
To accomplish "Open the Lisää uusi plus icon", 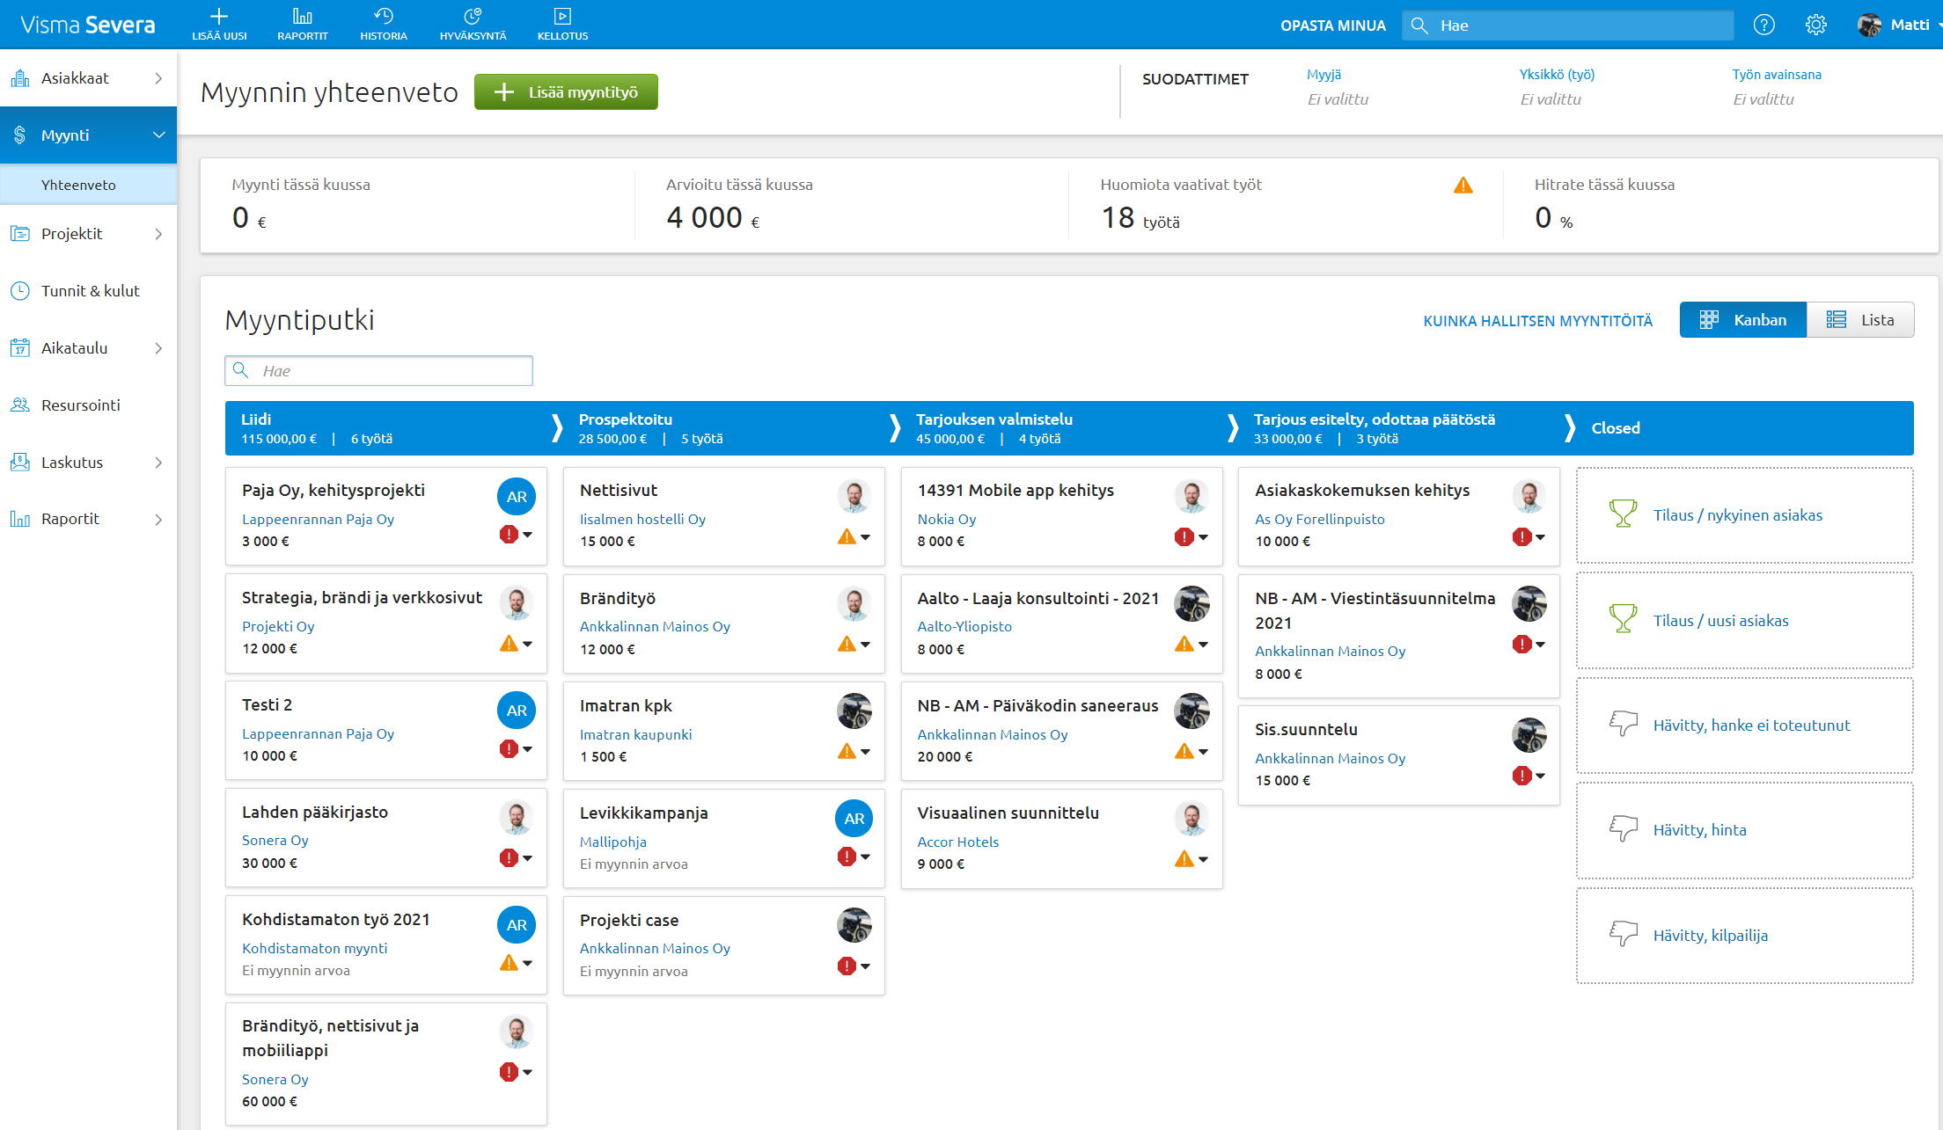I will (219, 16).
